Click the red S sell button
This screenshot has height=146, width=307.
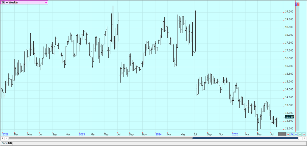(298, 4)
